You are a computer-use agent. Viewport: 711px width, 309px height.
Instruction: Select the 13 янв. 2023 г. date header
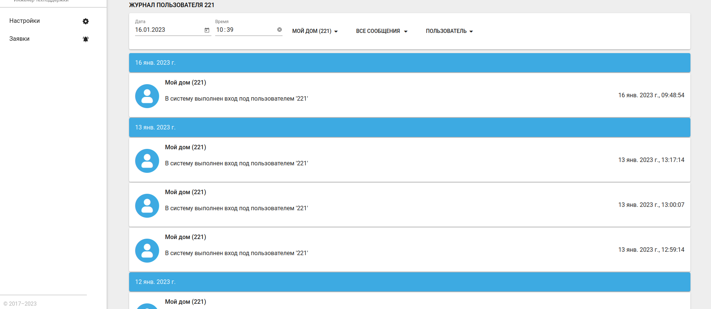coord(410,128)
